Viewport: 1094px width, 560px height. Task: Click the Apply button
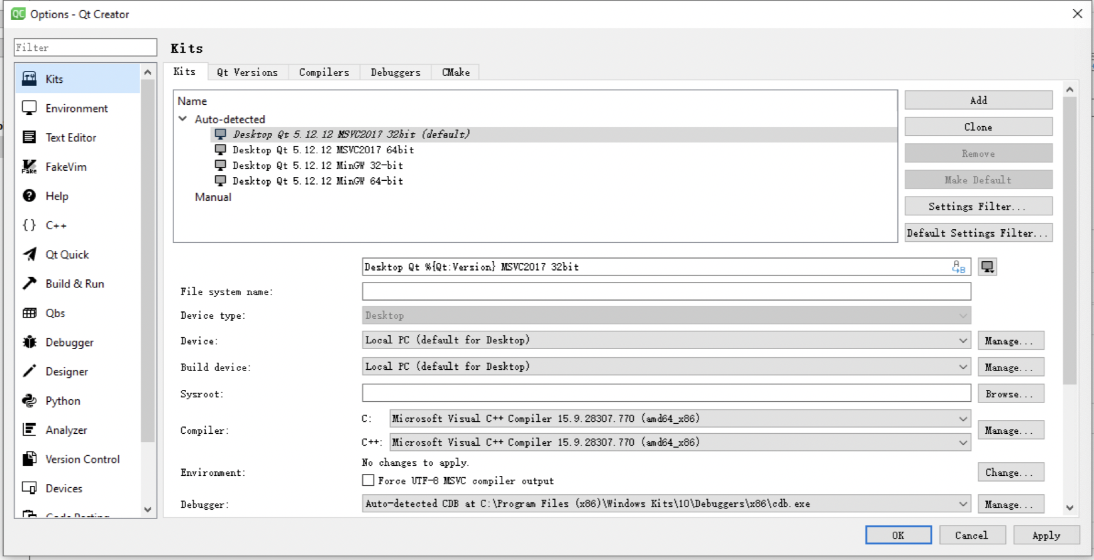pyautogui.click(x=1046, y=535)
